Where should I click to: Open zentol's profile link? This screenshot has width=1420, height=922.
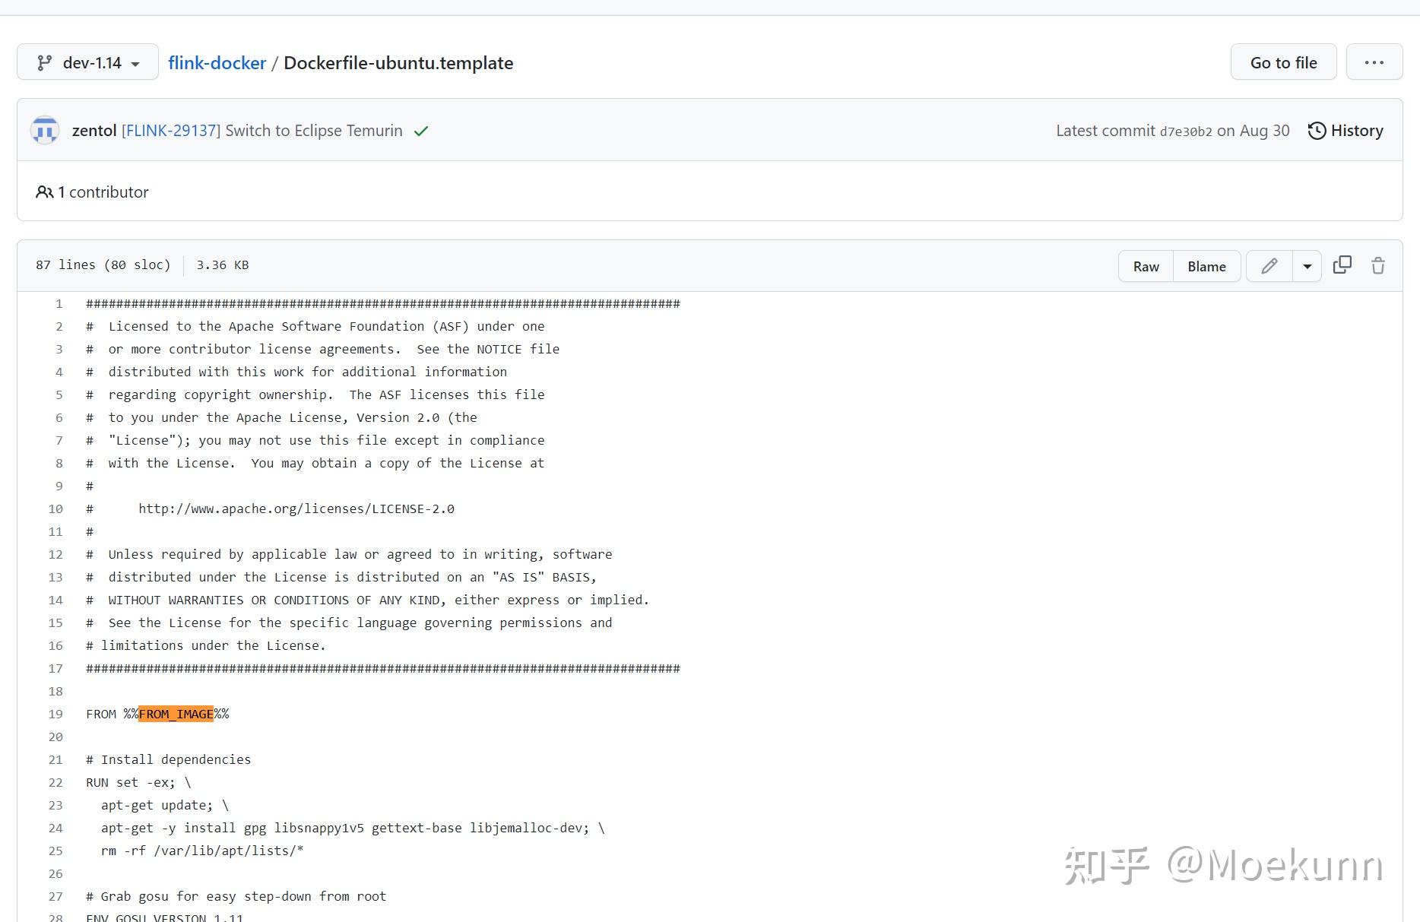point(94,130)
